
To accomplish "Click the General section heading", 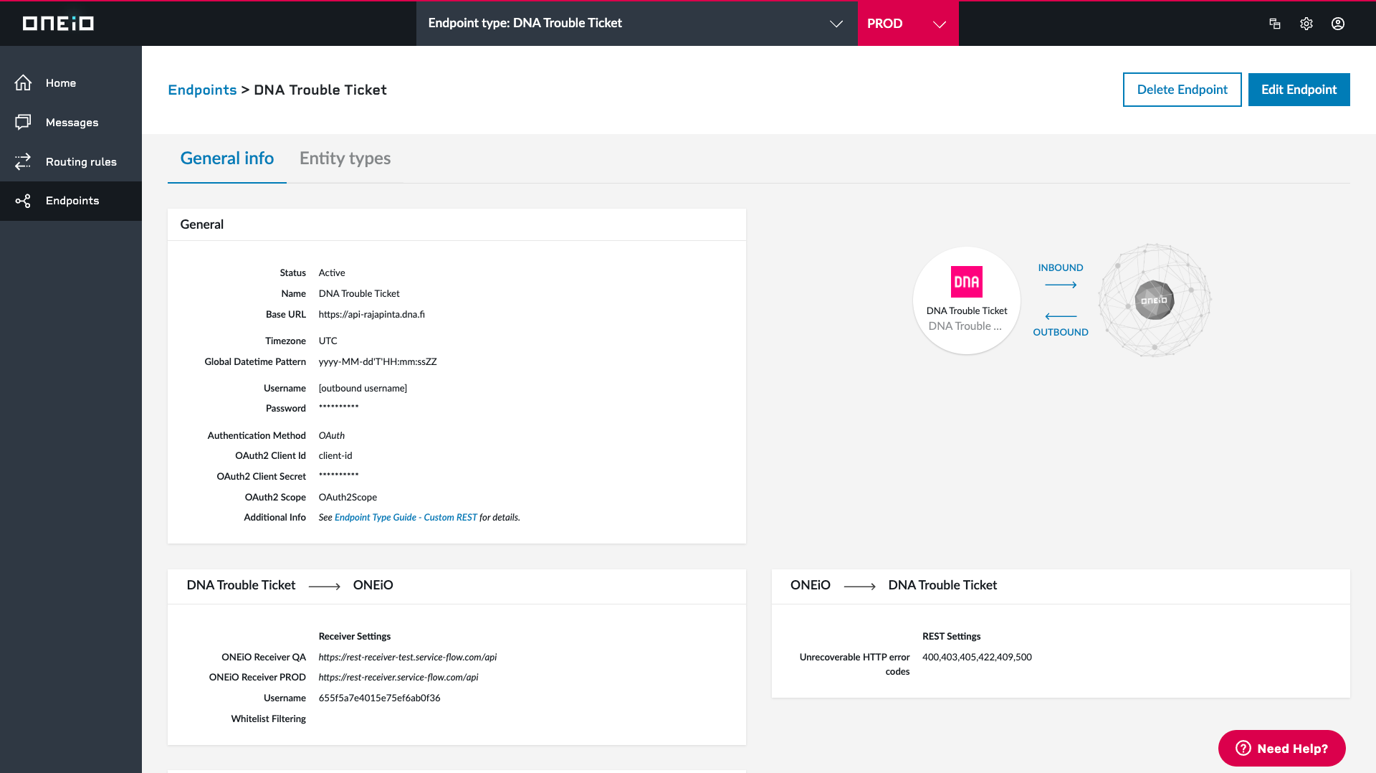I will (202, 224).
